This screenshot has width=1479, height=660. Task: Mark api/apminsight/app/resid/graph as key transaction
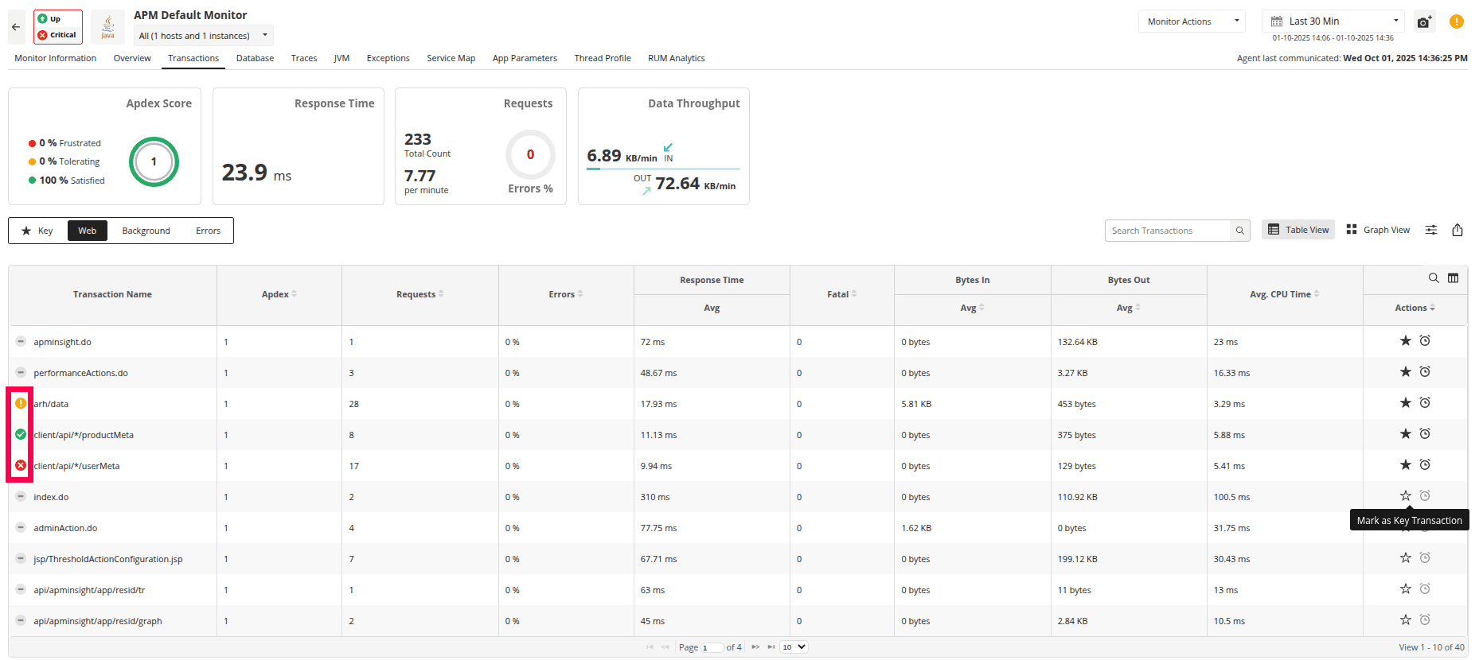(1406, 620)
